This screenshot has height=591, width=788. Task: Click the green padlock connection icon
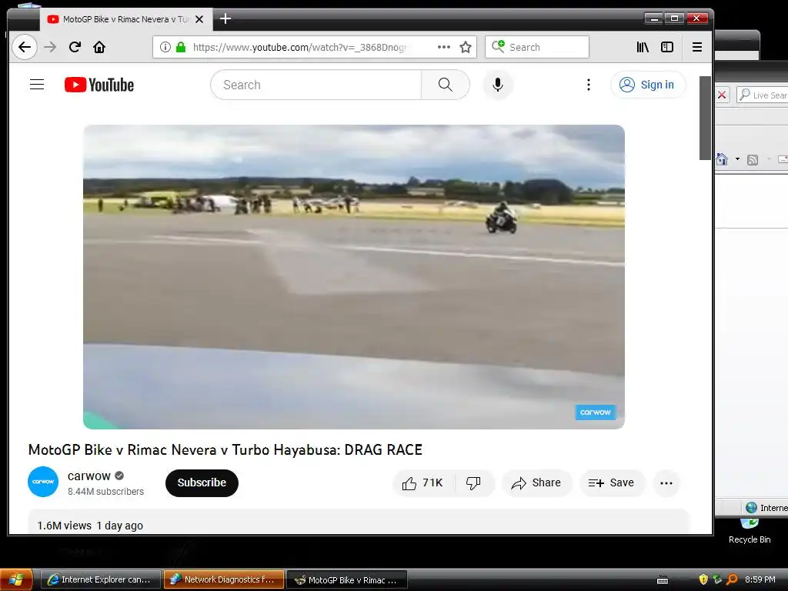[181, 47]
